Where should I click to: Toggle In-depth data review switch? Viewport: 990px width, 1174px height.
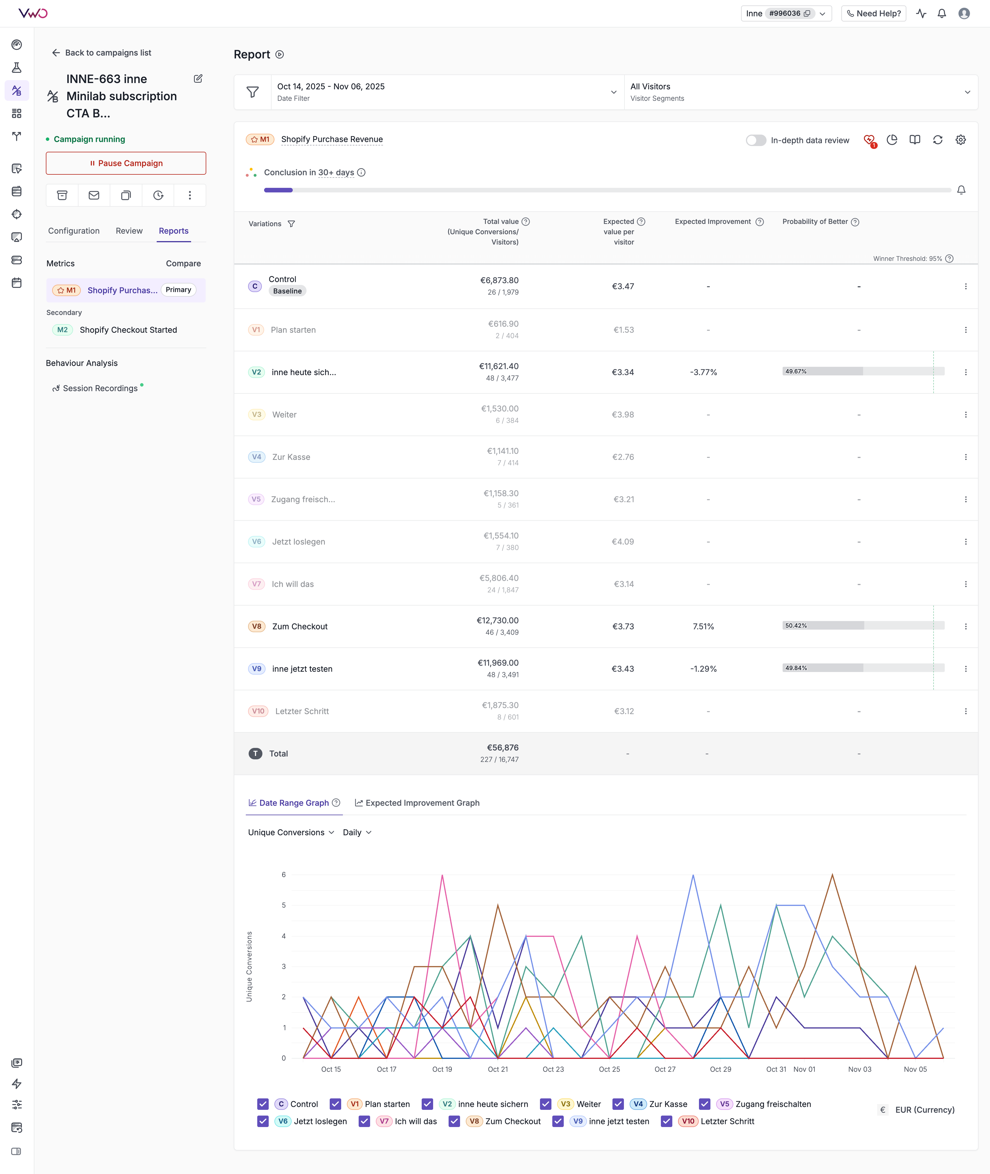755,140
